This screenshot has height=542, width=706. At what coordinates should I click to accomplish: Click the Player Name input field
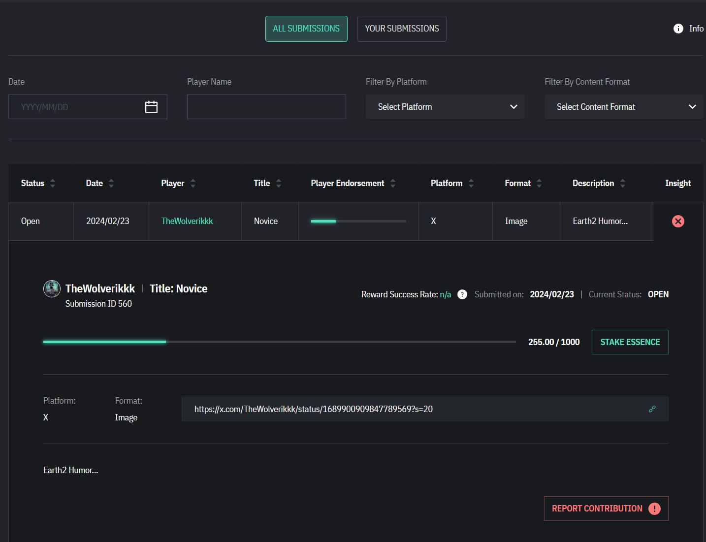coord(266,107)
